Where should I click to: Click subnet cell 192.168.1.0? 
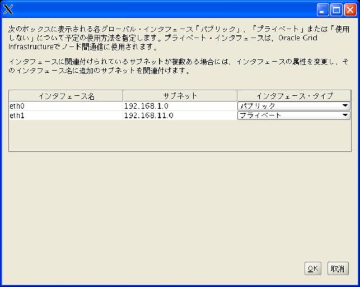[x=180, y=106]
